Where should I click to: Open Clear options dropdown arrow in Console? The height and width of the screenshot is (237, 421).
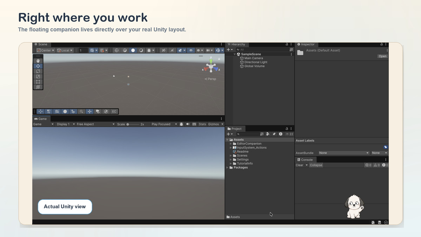click(x=306, y=165)
